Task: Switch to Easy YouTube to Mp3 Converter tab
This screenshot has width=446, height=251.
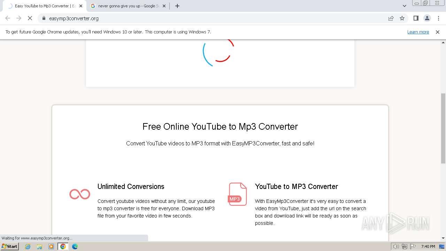Action: click(x=44, y=6)
